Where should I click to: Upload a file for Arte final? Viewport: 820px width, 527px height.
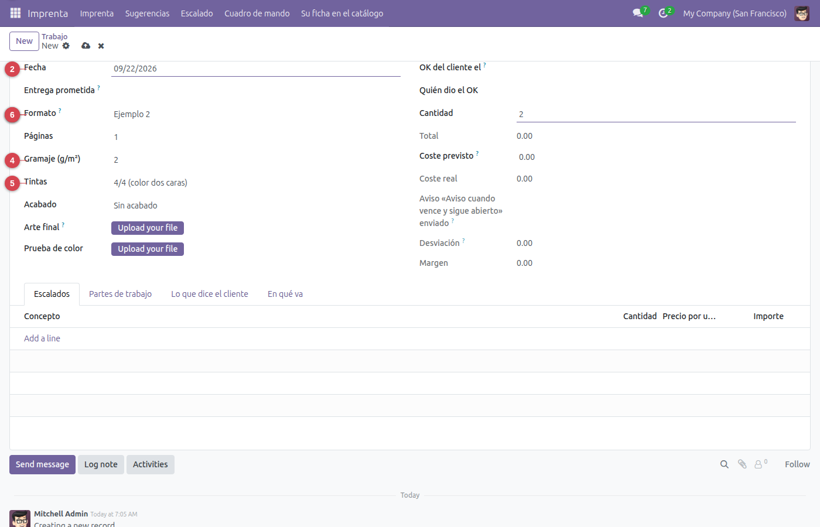point(148,228)
